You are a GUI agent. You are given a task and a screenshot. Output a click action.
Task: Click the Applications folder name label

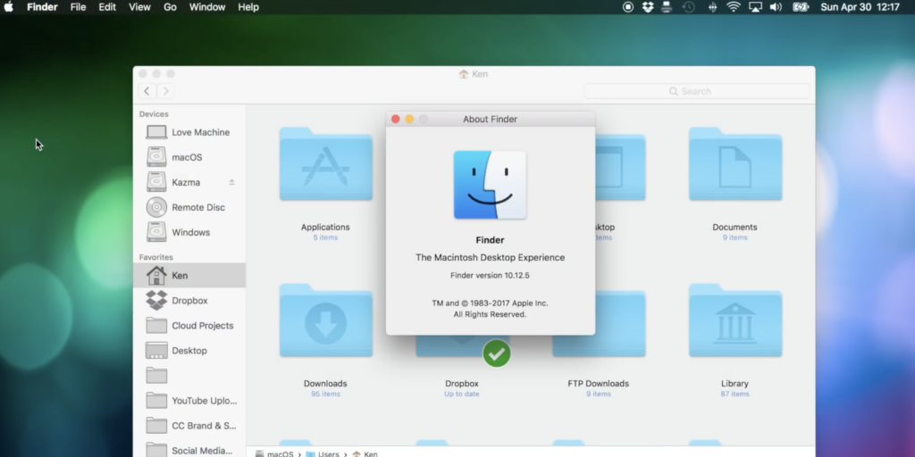pyautogui.click(x=325, y=228)
